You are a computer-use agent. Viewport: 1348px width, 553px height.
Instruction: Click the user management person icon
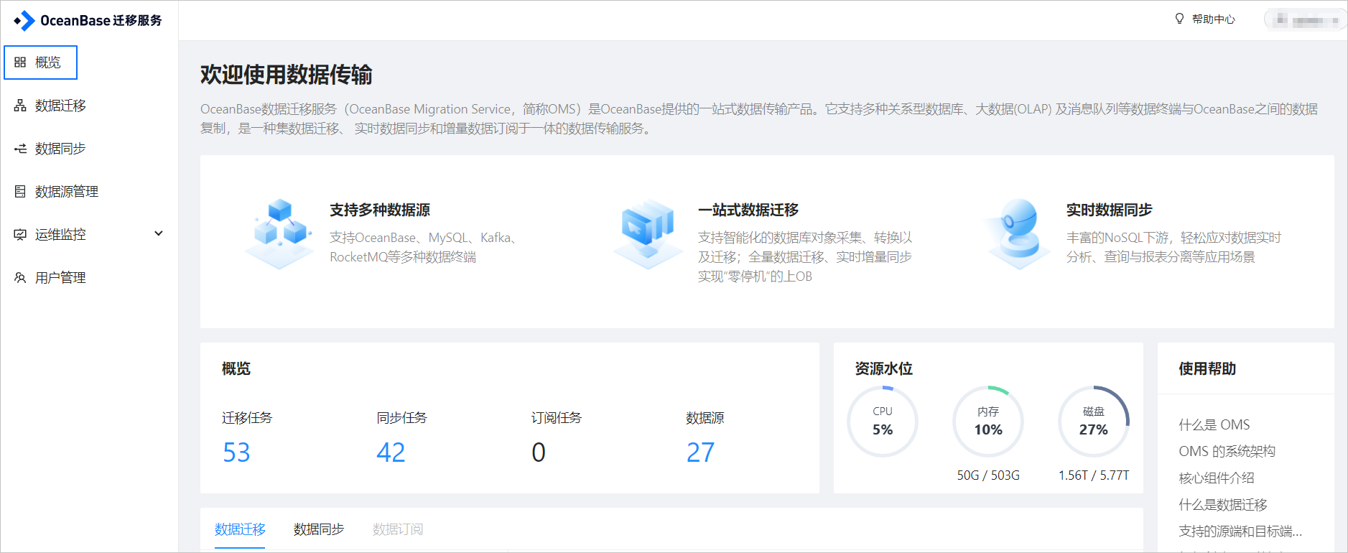click(x=20, y=278)
